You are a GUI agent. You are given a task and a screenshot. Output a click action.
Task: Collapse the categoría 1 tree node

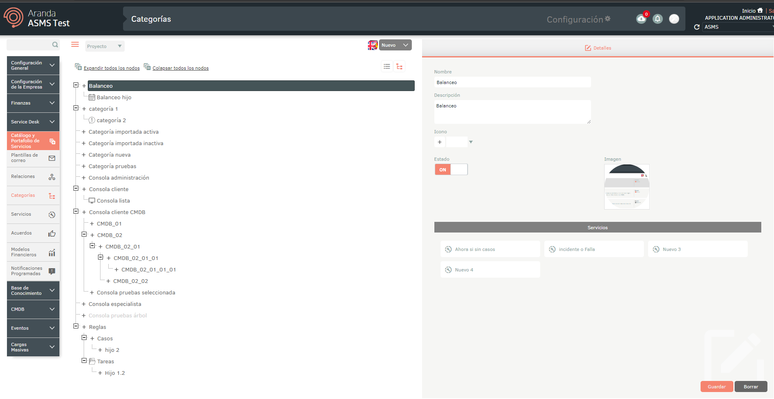[x=76, y=108]
